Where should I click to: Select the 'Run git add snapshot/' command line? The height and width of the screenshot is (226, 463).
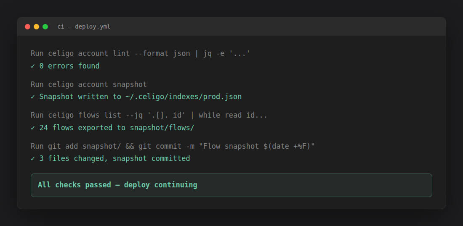tap(173, 146)
